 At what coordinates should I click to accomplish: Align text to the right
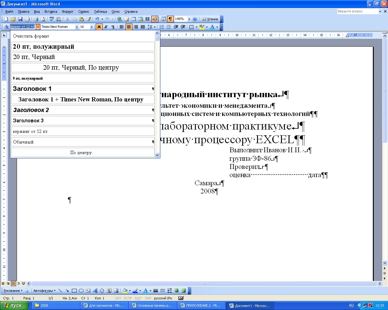135,27
